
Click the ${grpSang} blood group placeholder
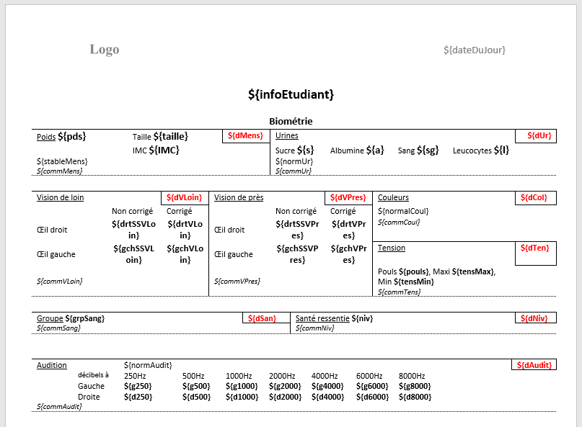(x=85, y=318)
